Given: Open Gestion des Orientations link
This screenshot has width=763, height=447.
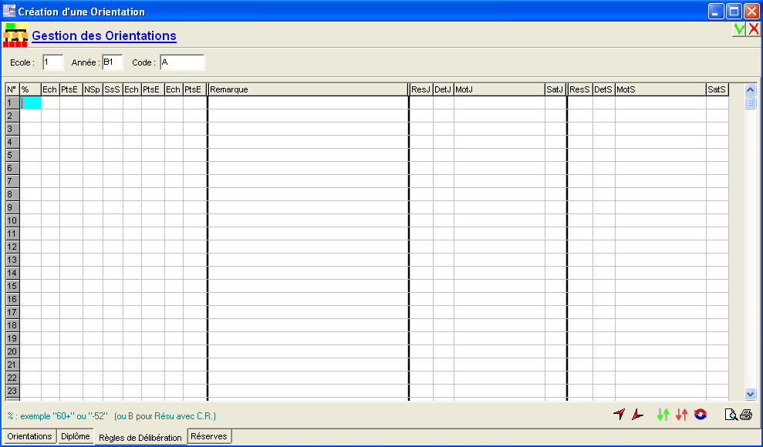Looking at the screenshot, I should (x=104, y=36).
